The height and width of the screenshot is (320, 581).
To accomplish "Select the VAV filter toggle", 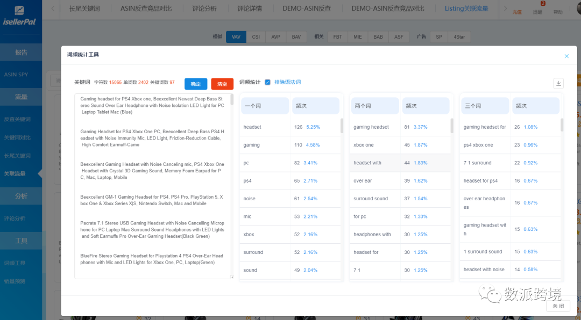I will pyautogui.click(x=236, y=37).
